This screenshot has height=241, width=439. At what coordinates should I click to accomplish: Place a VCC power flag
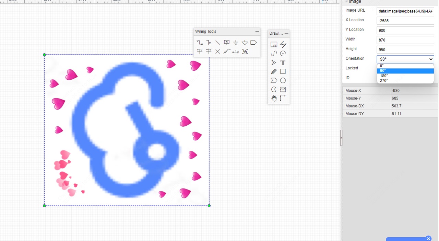coord(200,51)
